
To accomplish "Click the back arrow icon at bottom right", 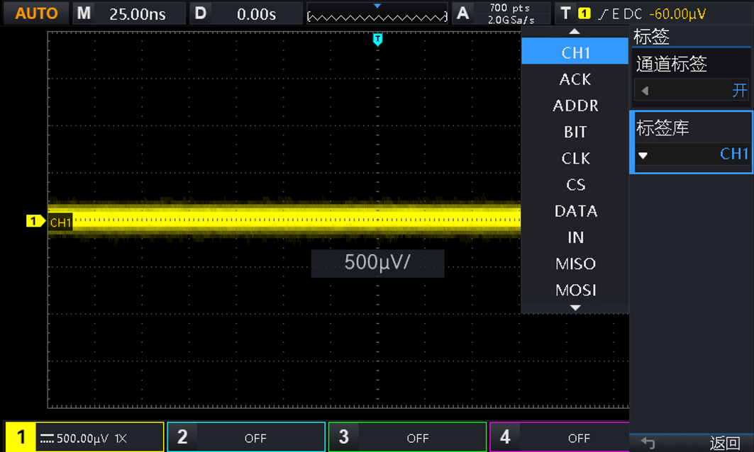I will 648,443.
